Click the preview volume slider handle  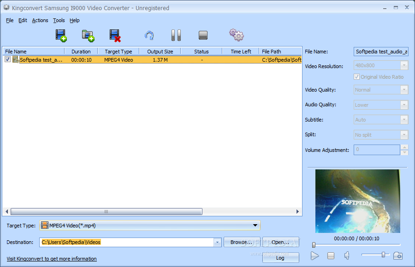pyautogui.click(x=383, y=255)
